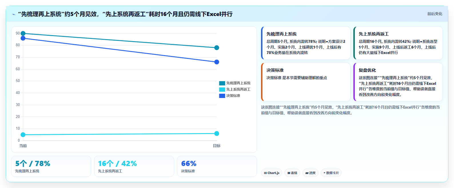
Task: Click the y-axis value 0
Action: pos(19,140)
